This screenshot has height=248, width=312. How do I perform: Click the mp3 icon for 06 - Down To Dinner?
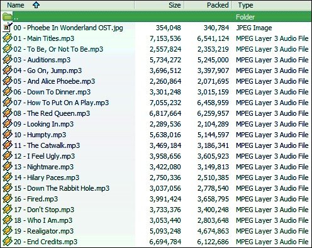tap(7, 92)
